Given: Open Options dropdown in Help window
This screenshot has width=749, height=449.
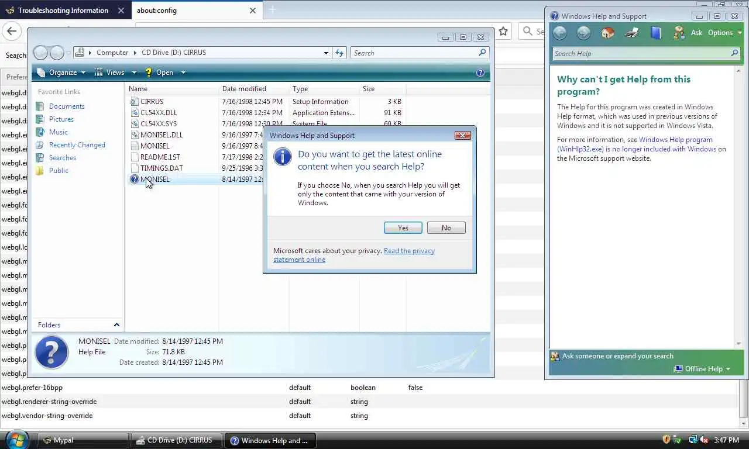Looking at the screenshot, I should pos(725,33).
